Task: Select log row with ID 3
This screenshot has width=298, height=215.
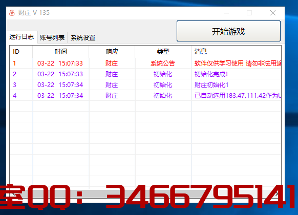Action: coord(145,84)
